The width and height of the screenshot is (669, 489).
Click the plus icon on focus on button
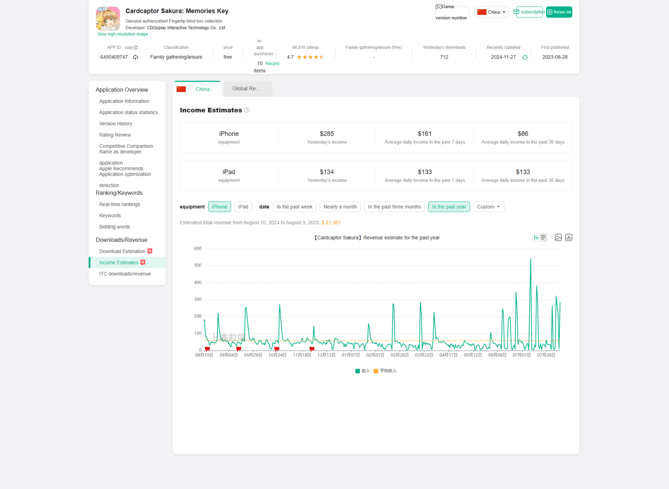[550, 12]
